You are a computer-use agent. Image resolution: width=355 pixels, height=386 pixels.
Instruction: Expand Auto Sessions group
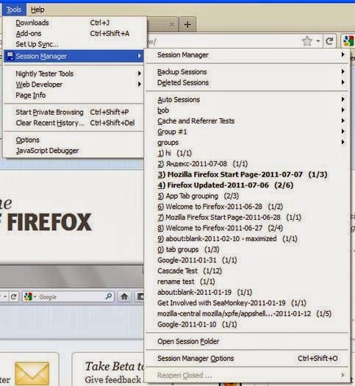click(x=247, y=100)
